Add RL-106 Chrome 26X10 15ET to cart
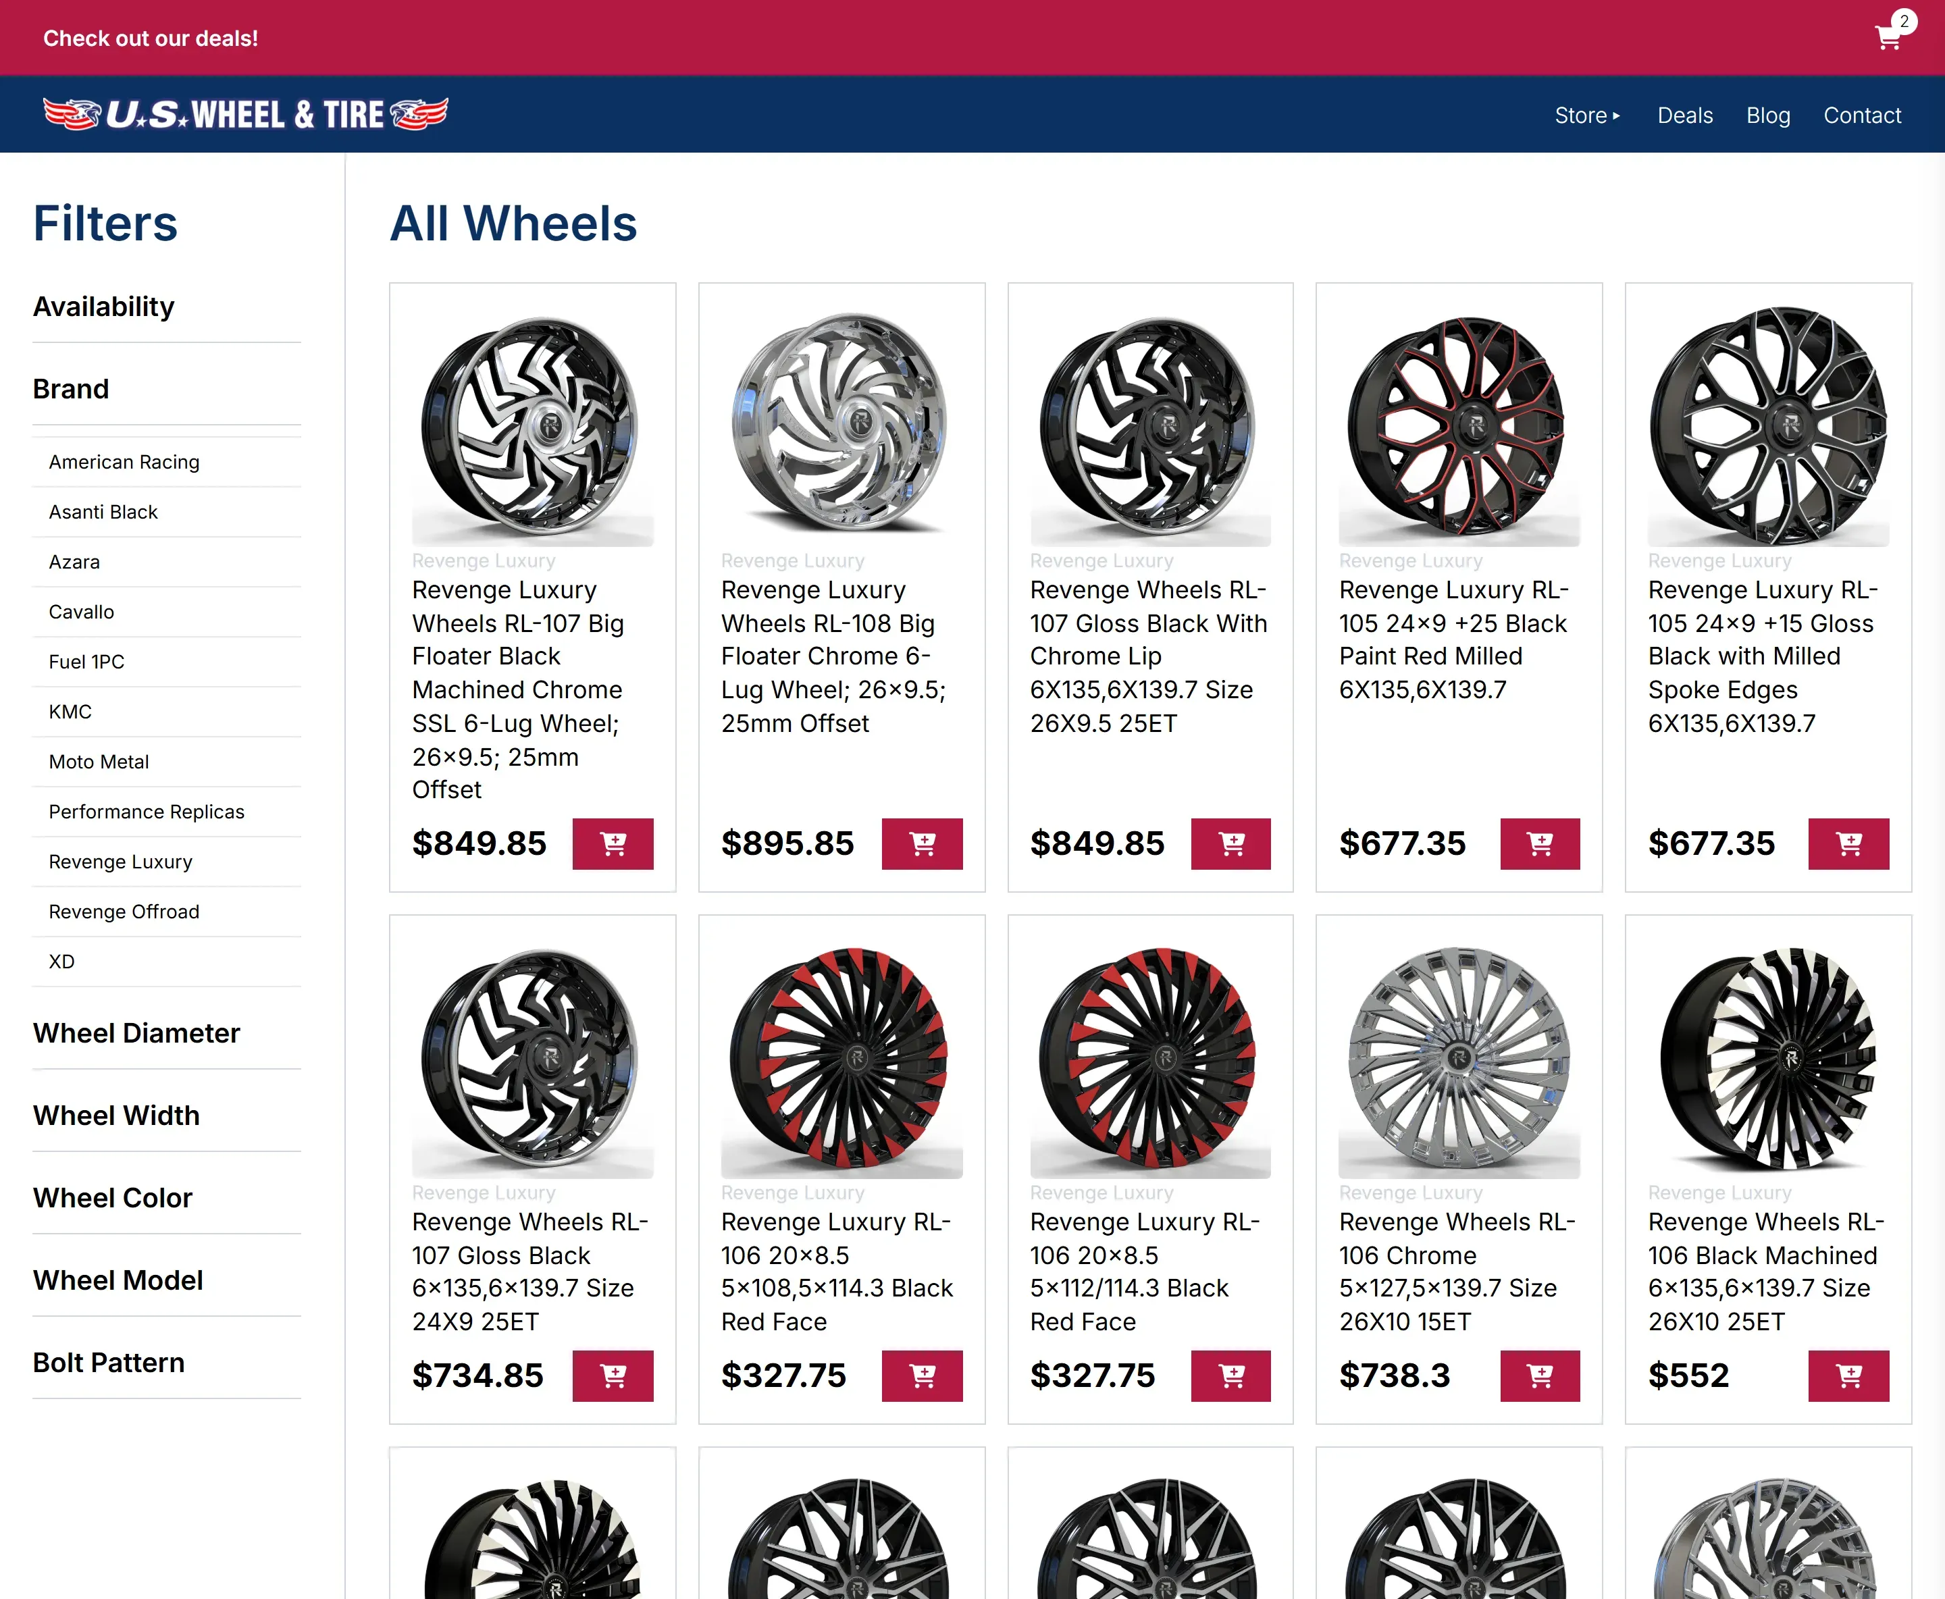The height and width of the screenshot is (1599, 1945). pos(1540,1376)
